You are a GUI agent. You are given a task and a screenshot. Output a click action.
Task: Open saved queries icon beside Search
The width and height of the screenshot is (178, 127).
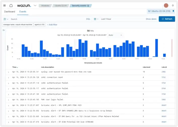pos(6,19)
